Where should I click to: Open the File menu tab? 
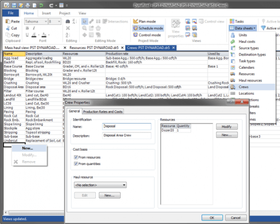pos(11,13)
